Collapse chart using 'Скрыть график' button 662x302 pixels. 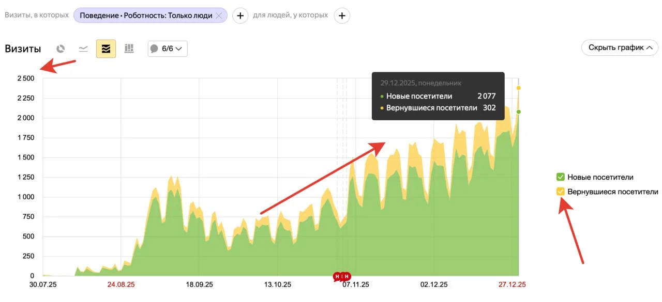pos(620,47)
